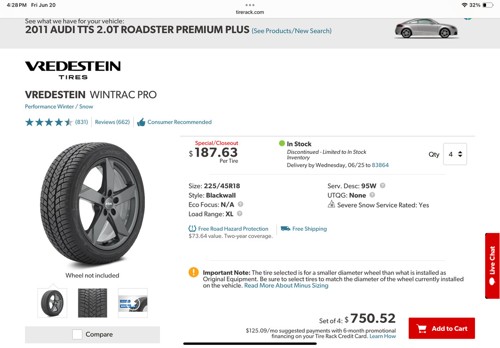Click the star rating graphic
The height and width of the screenshot is (348, 500).
pos(49,122)
